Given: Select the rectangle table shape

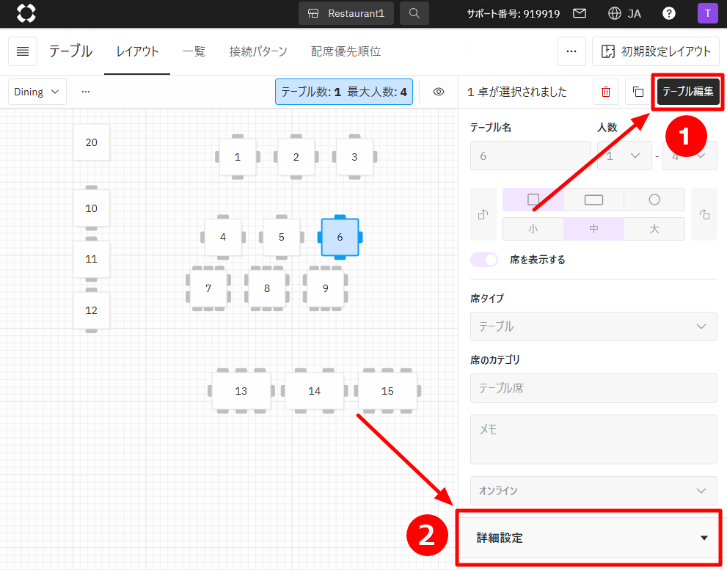Looking at the screenshot, I should [593, 200].
